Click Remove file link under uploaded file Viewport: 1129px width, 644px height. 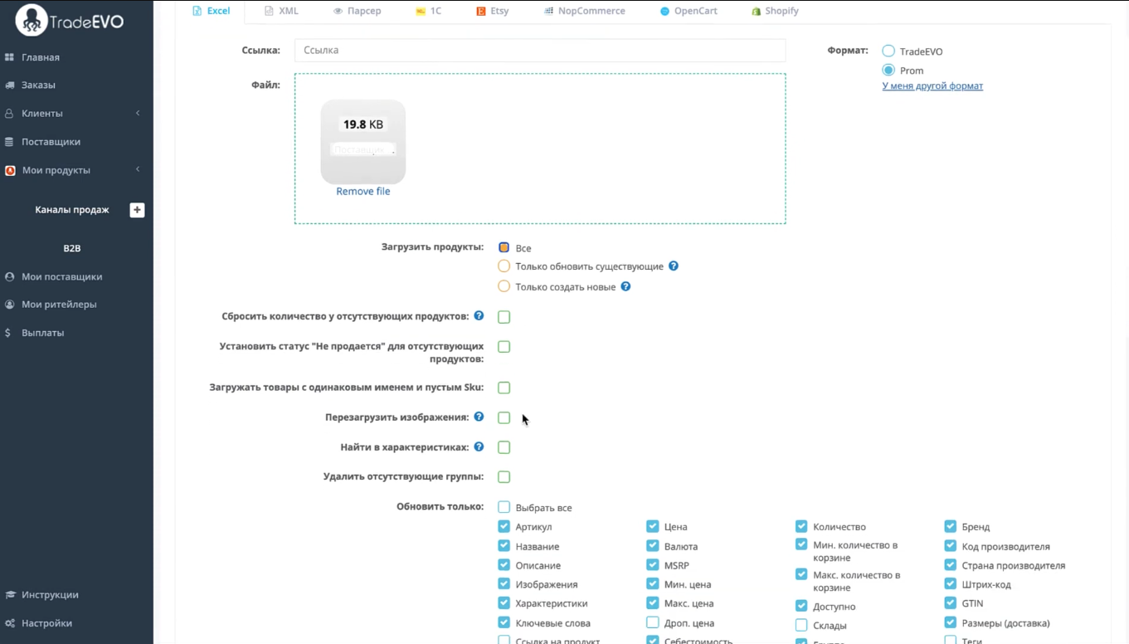(363, 191)
